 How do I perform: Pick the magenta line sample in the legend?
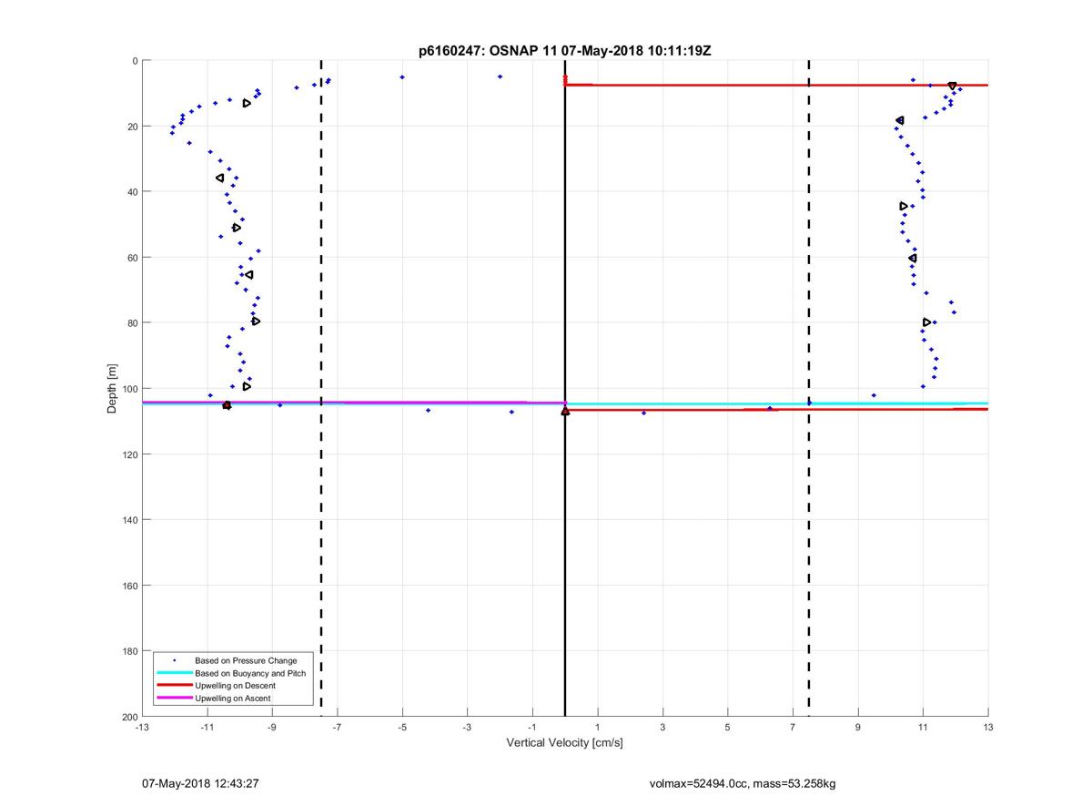click(174, 699)
